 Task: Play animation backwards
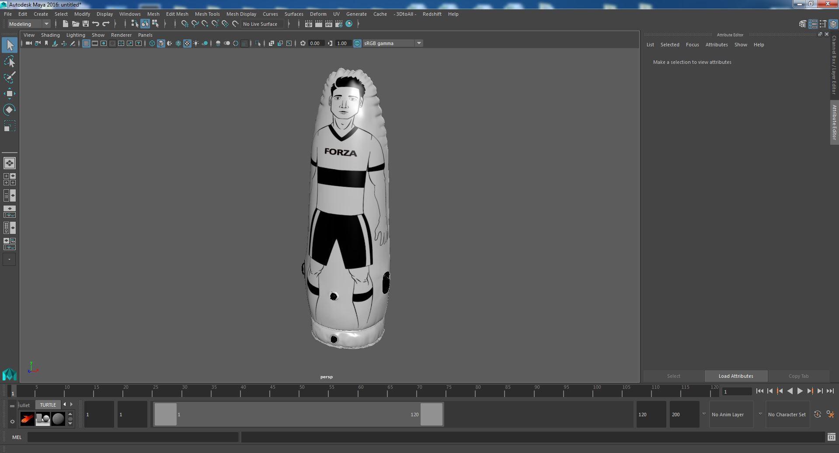[790, 391]
